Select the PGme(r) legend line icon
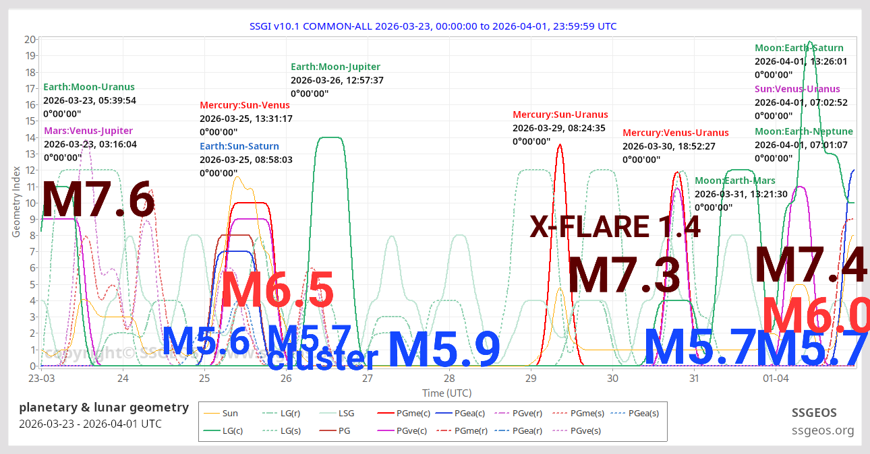Screen dimensions: 870x454 point(444,430)
